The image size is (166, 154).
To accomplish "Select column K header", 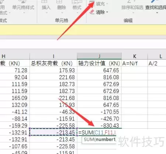I will point(135,56).
